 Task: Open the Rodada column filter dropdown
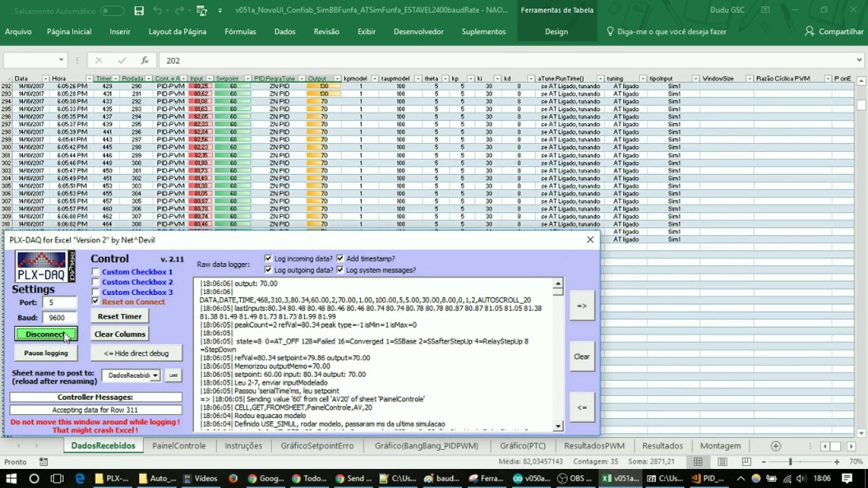149,79
